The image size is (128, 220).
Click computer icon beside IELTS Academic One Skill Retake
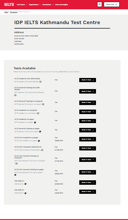tap(40, 82)
